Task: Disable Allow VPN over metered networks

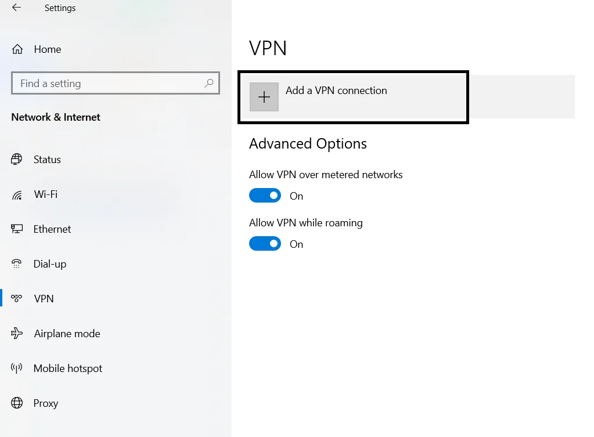Action: pyautogui.click(x=265, y=195)
